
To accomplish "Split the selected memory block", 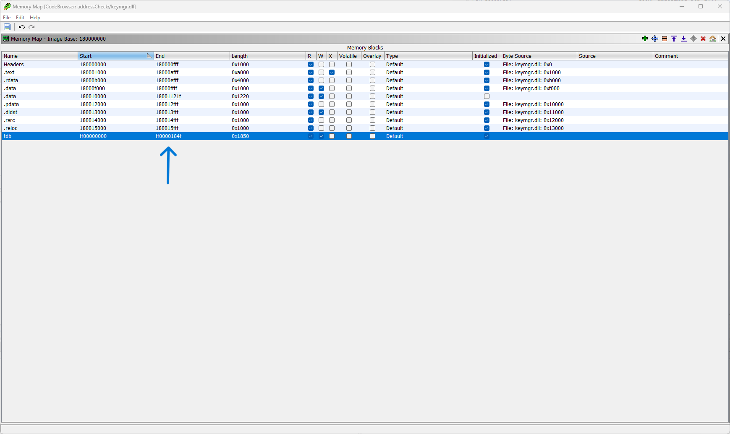I will (x=664, y=39).
